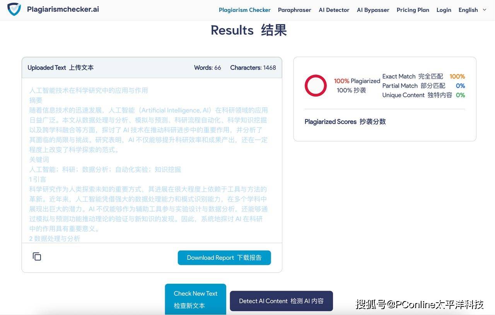Click the chevron next to English

(x=484, y=10)
